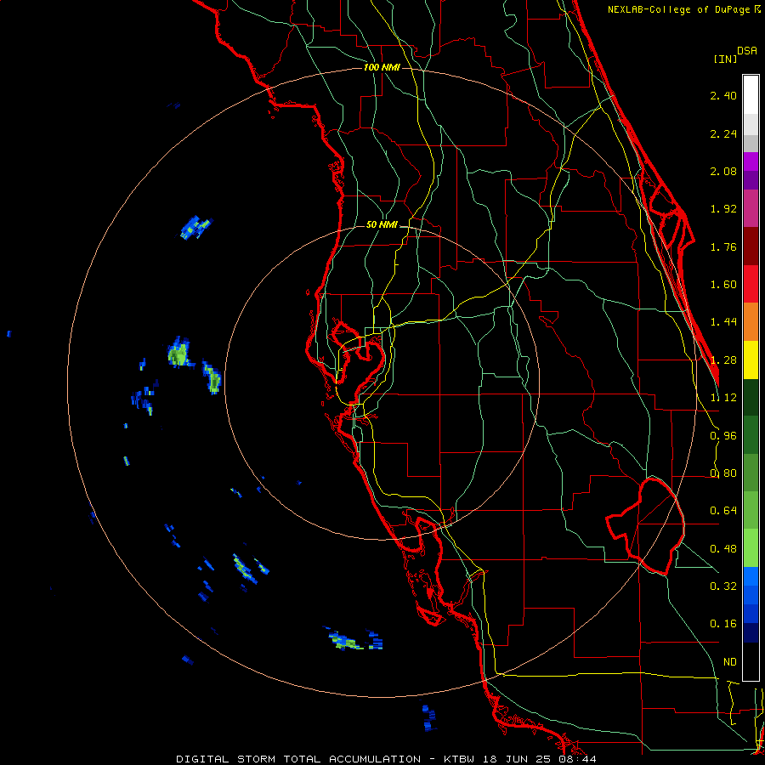The height and width of the screenshot is (765, 765).
Task: Click the 50 NMI range ring label
Action: coord(382,224)
